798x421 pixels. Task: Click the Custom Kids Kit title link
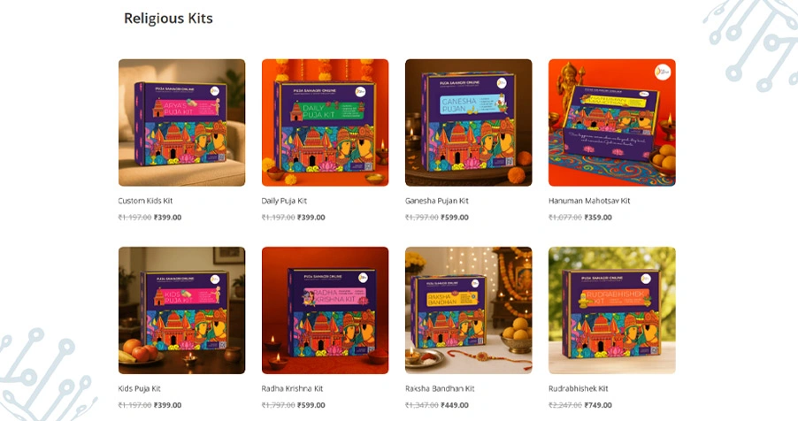click(146, 201)
